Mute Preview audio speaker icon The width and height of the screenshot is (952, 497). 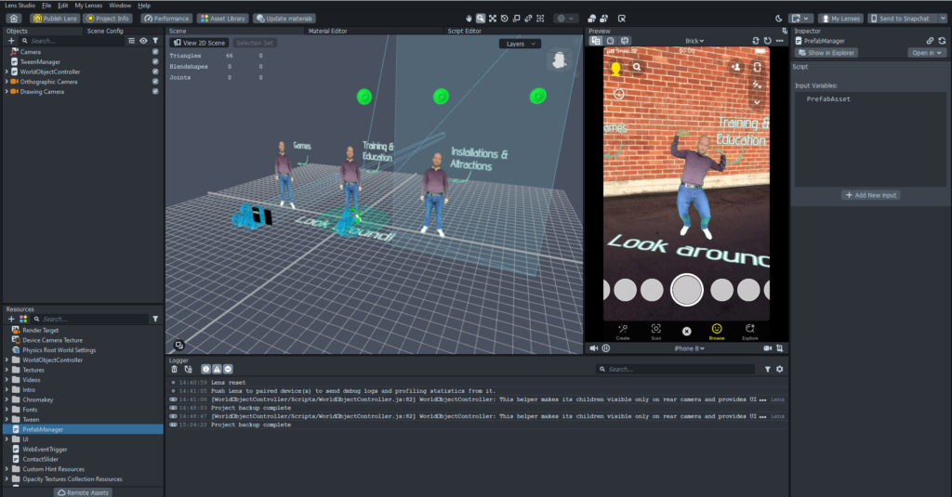click(594, 348)
